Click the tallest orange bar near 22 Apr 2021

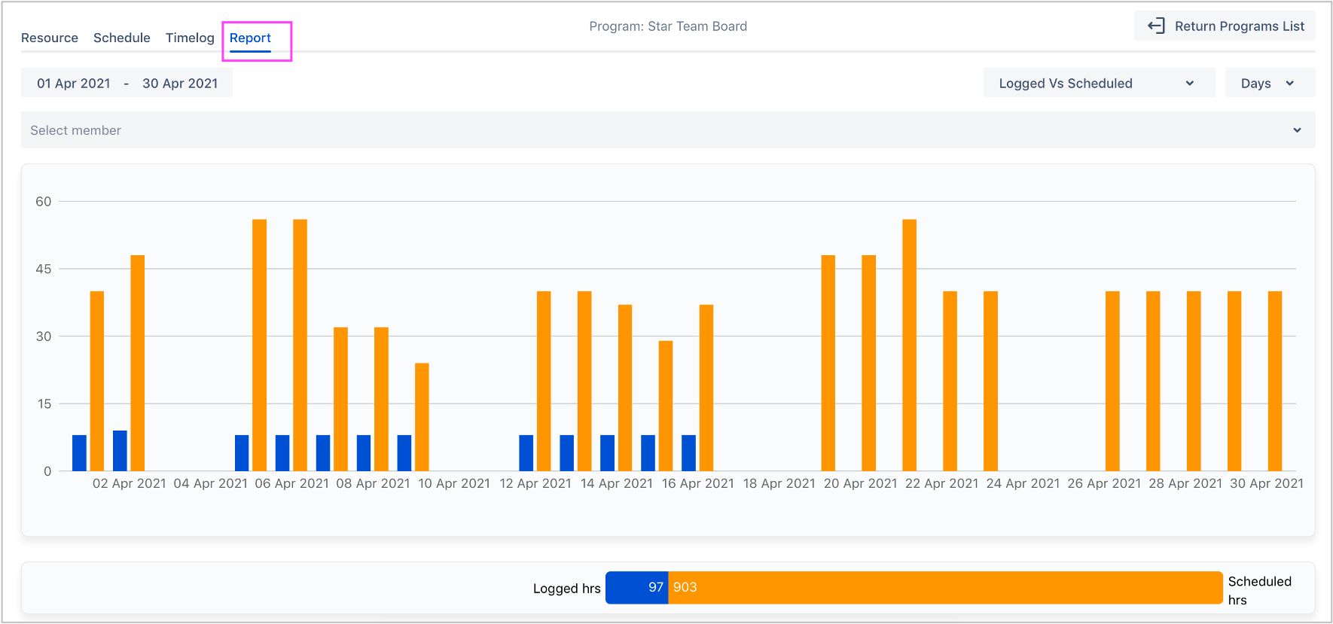909,345
